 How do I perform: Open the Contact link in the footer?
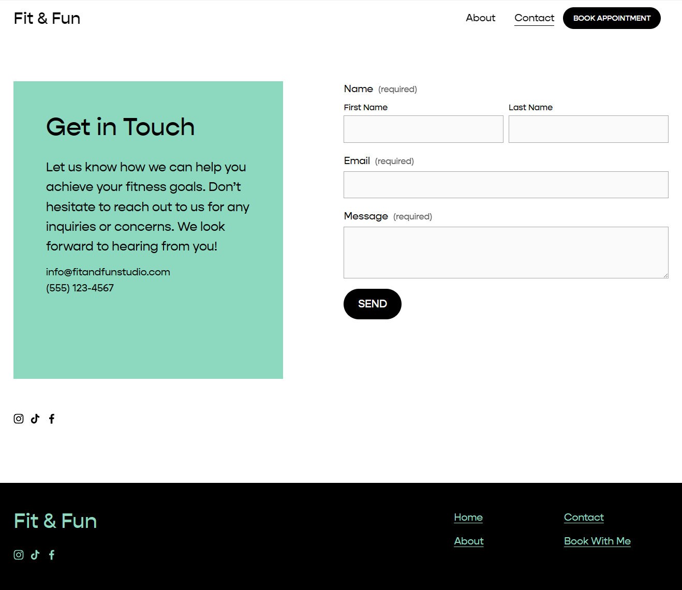tap(584, 518)
